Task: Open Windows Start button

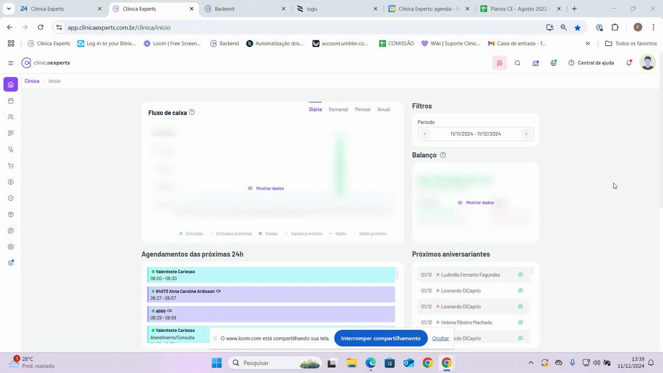Action: pyautogui.click(x=217, y=363)
